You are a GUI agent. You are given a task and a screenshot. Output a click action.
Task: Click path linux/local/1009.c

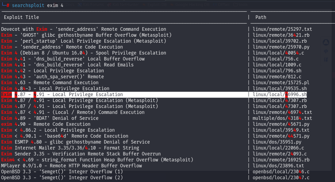click(x=277, y=65)
